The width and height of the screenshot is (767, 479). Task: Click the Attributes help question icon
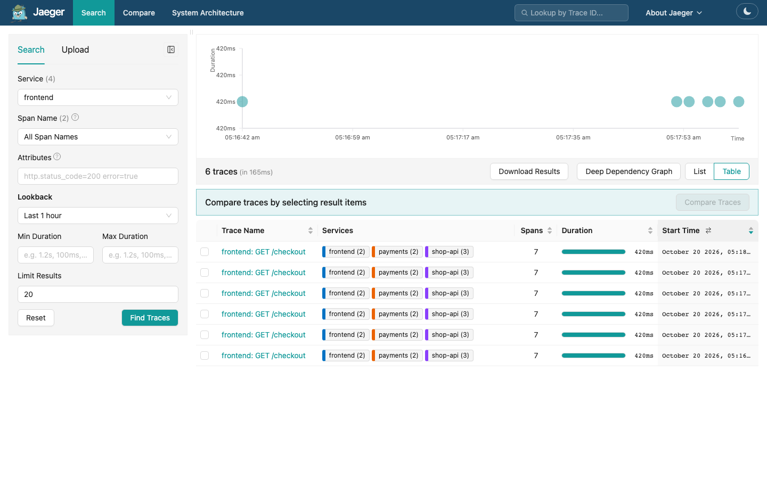coord(57,157)
